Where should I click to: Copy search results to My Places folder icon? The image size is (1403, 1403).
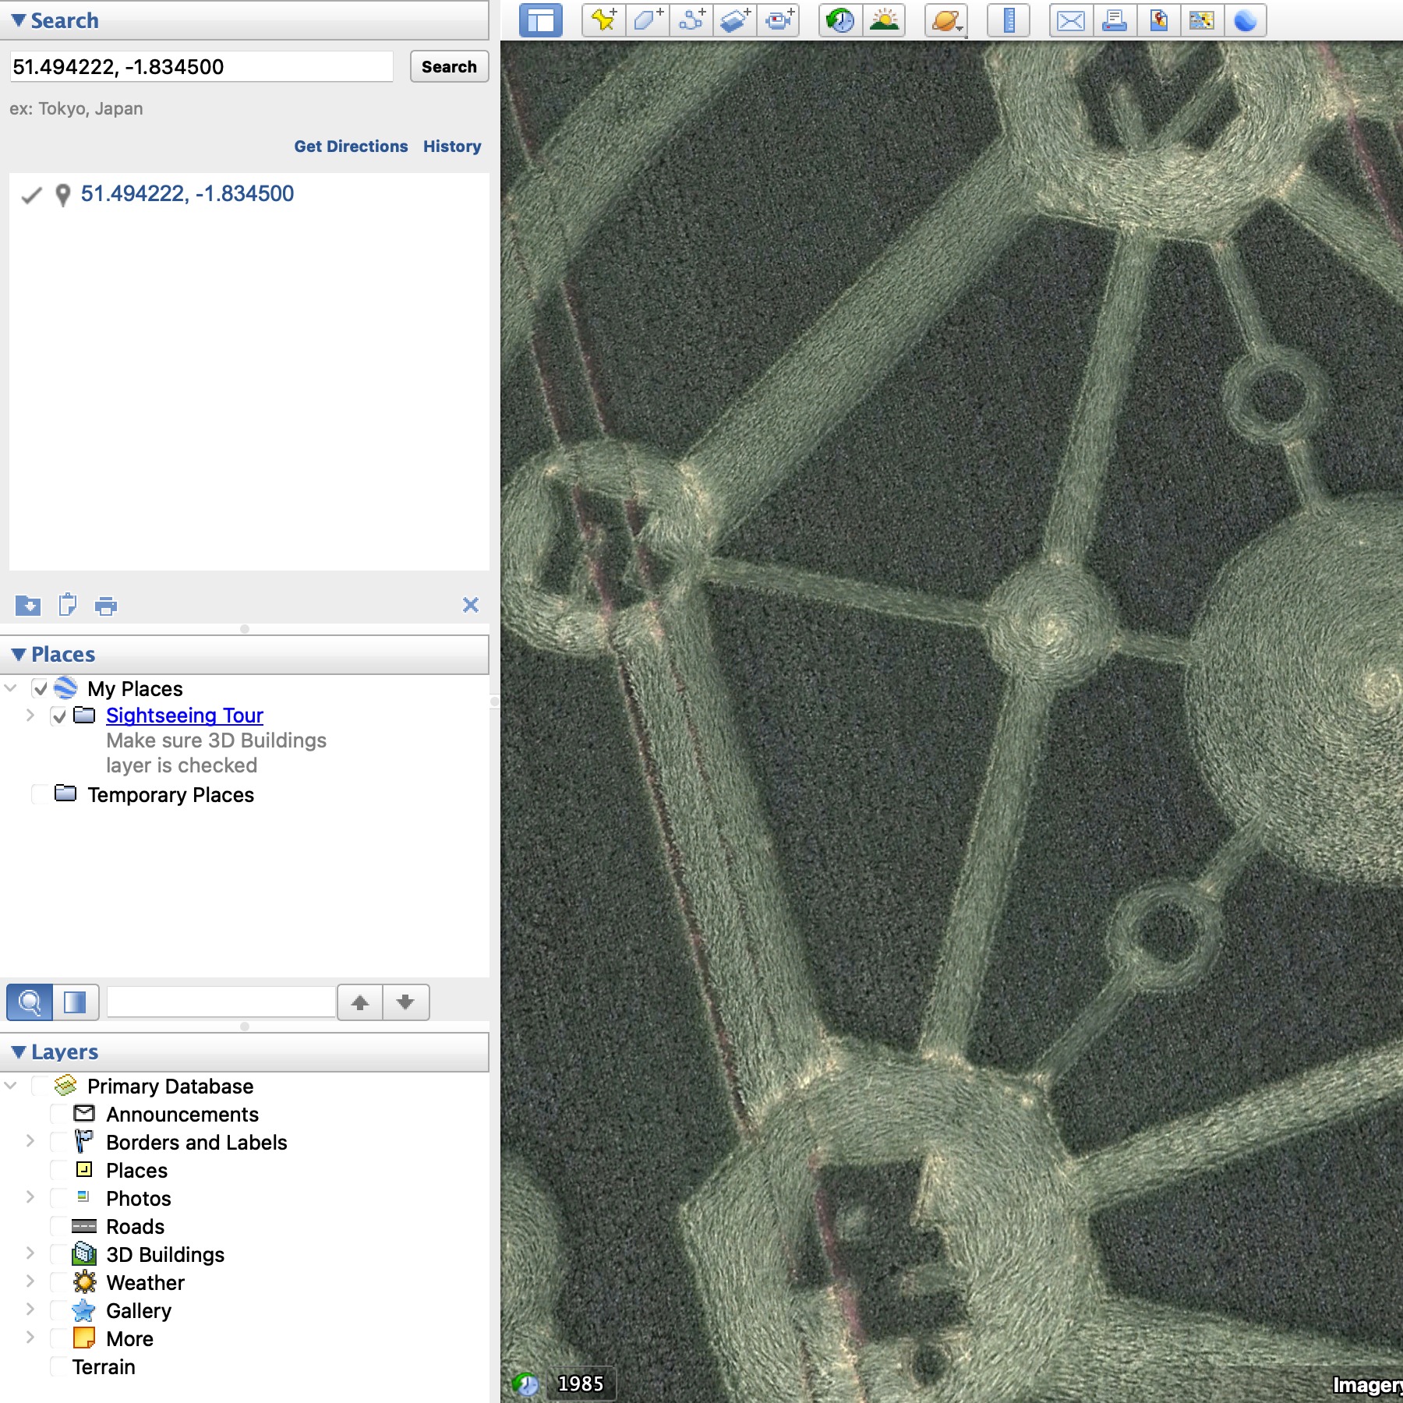(x=28, y=606)
